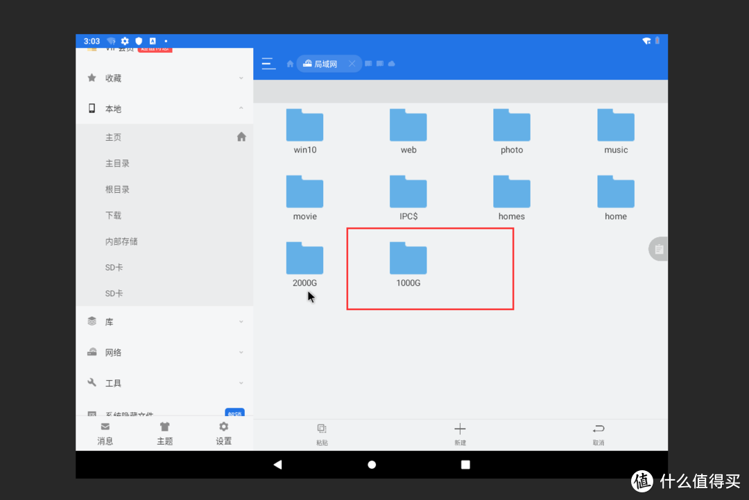The image size is (749, 500).
Task: Select 收藏 favorites in the sidebar
Action: [164, 78]
